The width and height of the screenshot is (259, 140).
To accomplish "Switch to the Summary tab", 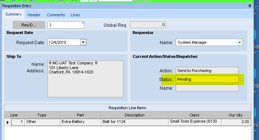I will coord(13,14).
